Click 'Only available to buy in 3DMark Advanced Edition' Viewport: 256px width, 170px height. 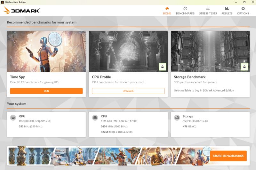pos(204,91)
